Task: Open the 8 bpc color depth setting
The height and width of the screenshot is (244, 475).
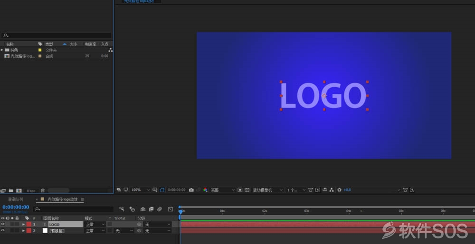Action: click(x=31, y=190)
